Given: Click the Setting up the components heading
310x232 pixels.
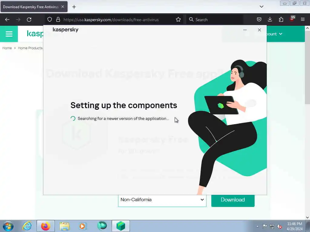Looking at the screenshot, I should tap(124, 105).
